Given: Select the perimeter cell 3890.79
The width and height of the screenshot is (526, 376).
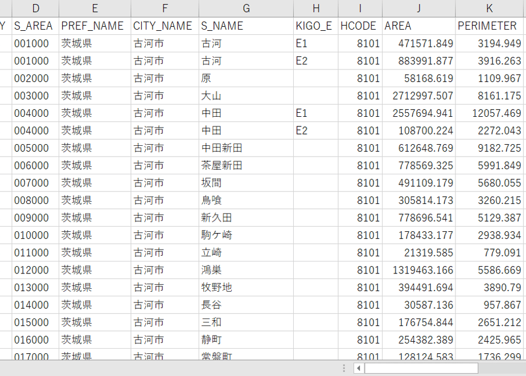Looking at the screenshot, I should pyautogui.click(x=490, y=288).
